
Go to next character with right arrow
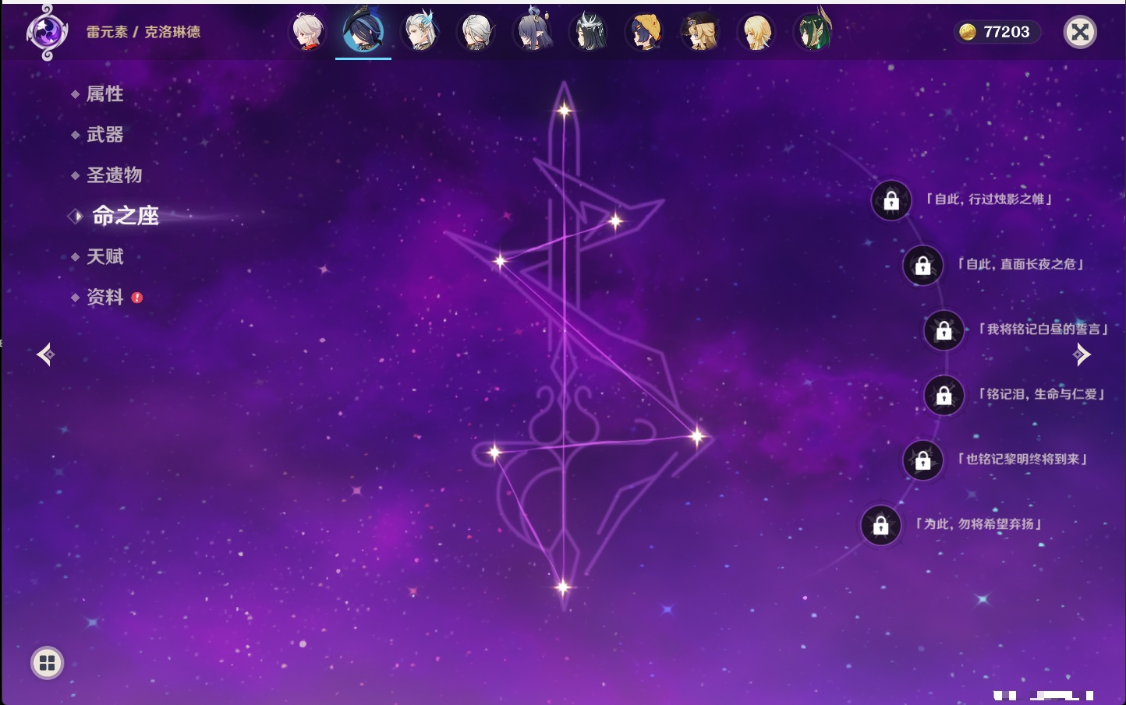(1082, 354)
